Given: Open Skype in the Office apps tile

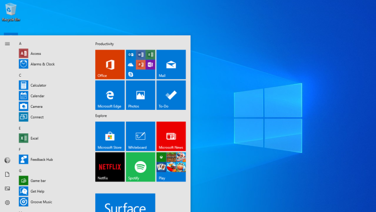Looking at the screenshot, I should pos(130,74).
